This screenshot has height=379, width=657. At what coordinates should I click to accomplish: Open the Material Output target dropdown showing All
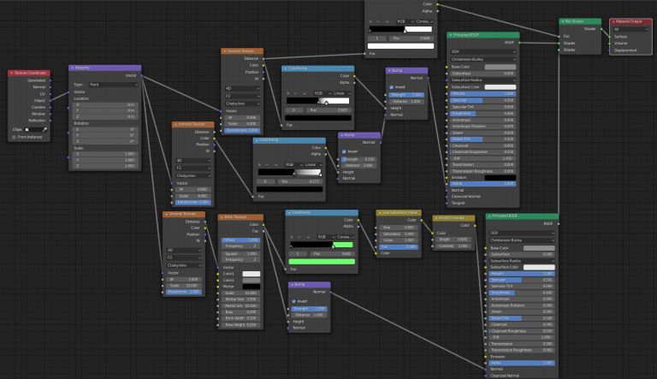point(632,28)
